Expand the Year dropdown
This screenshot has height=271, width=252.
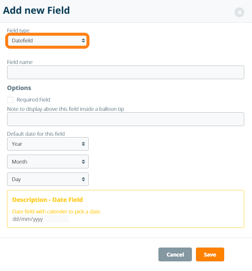48,144
